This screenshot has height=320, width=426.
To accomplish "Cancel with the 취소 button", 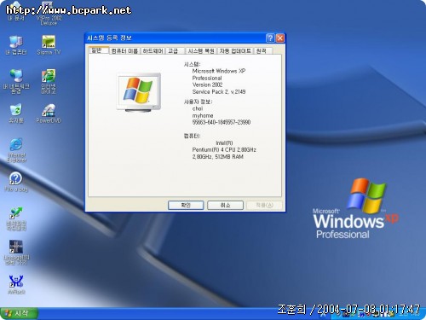I will pos(225,205).
